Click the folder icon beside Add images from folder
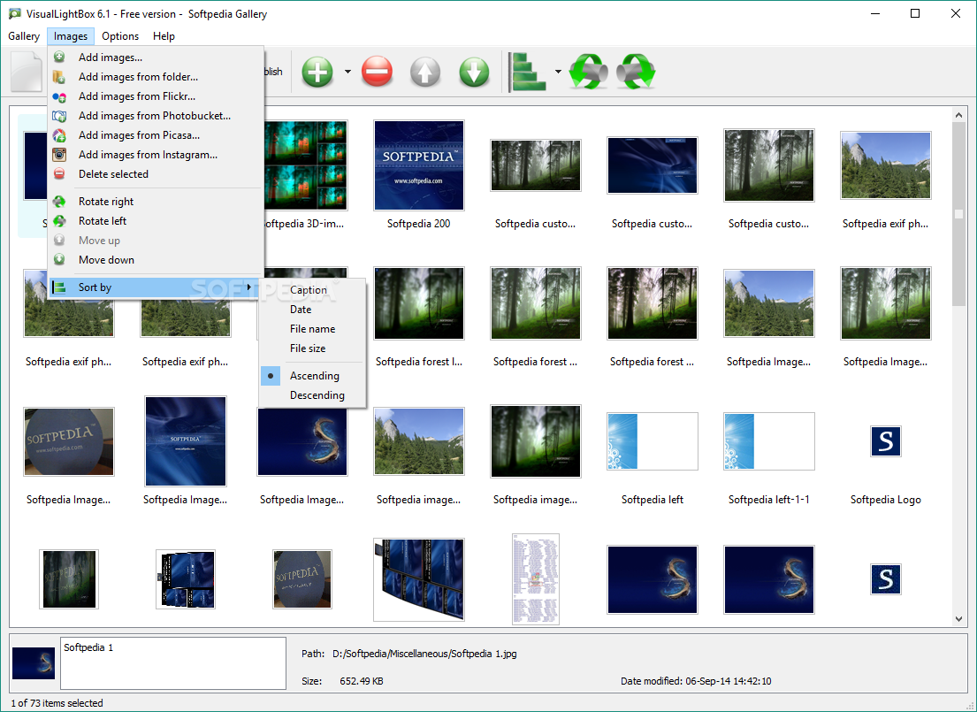Screen dimensions: 977x712 point(59,77)
